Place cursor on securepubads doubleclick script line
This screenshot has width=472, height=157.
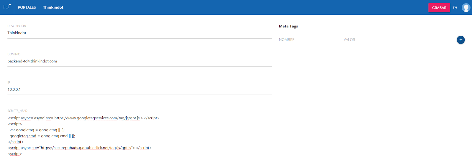tap(80, 148)
